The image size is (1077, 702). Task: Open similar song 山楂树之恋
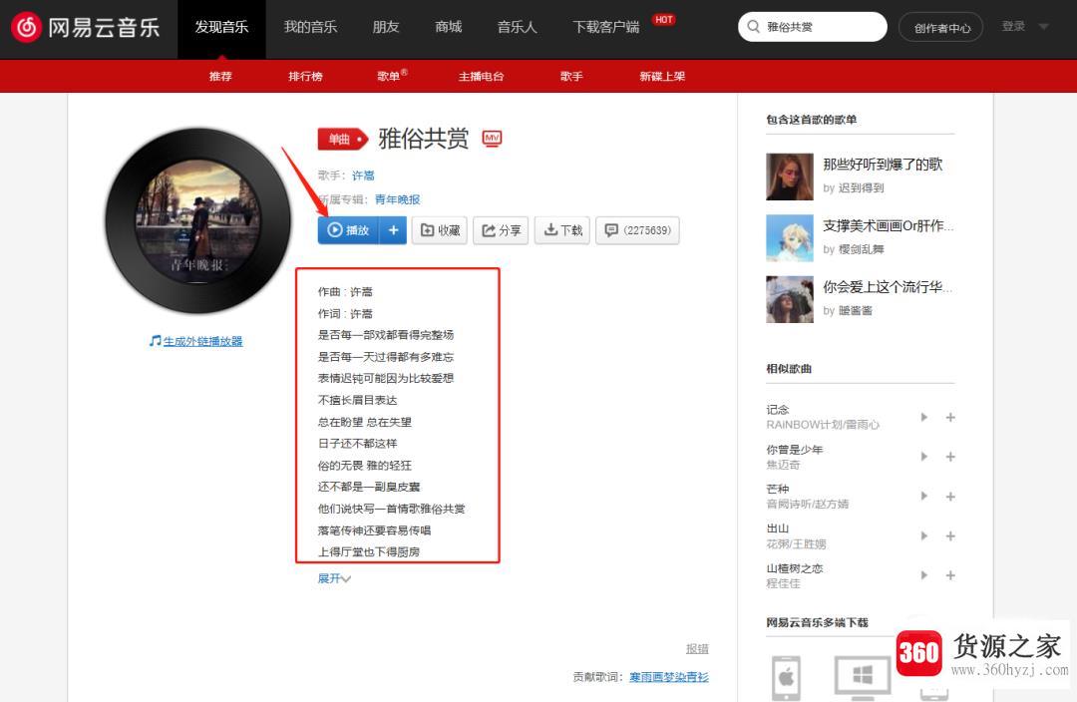pyautogui.click(x=795, y=568)
